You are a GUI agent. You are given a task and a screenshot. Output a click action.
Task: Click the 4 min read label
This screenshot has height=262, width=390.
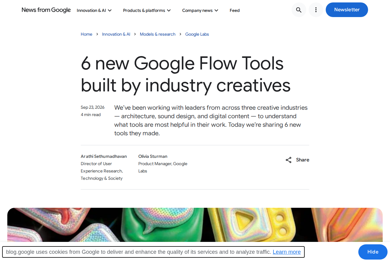(90, 115)
